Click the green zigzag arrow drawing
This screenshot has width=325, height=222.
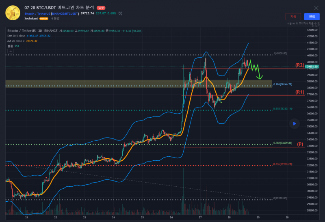pyautogui.click(x=256, y=68)
